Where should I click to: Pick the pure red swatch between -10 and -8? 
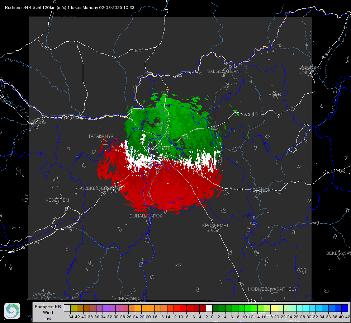pos(183,308)
